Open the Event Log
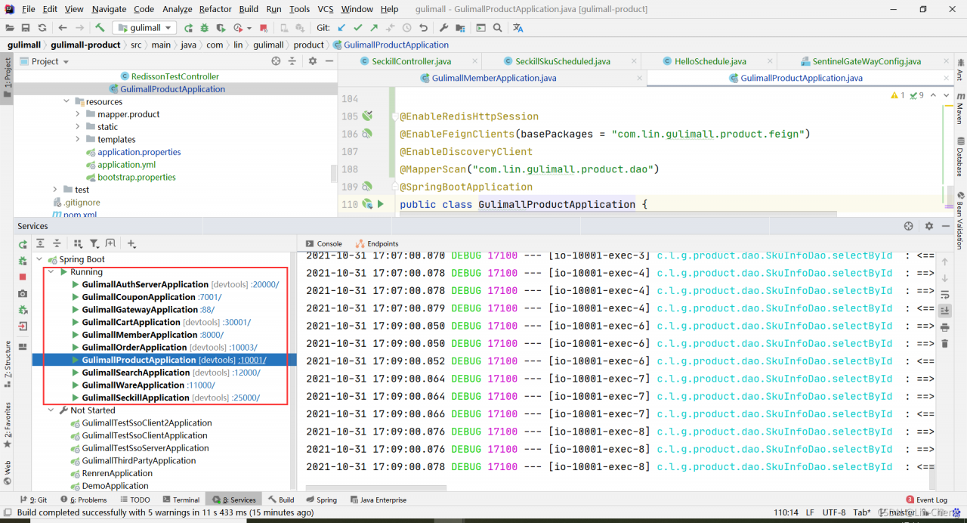The height and width of the screenshot is (523, 967). pyautogui.click(x=926, y=500)
